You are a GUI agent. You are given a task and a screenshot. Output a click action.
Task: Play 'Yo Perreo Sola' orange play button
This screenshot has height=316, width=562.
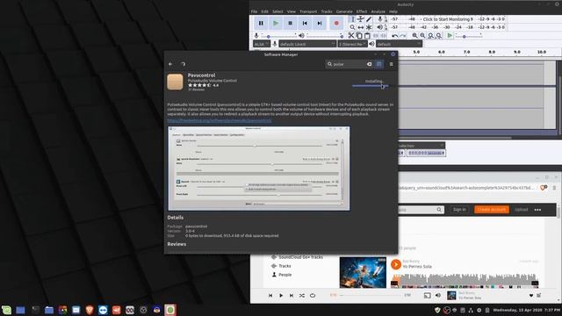(396, 264)
